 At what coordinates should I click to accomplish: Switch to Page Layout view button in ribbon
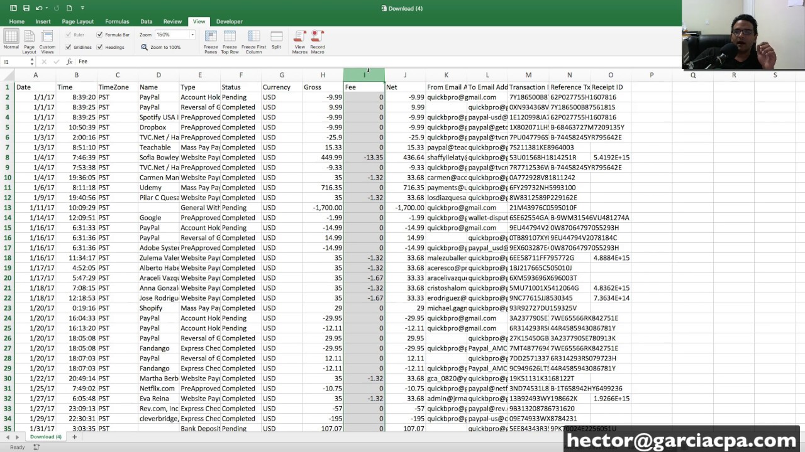coord(29,42)
